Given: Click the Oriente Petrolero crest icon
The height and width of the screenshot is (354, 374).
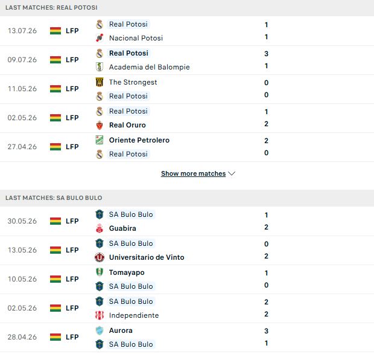Looking at the screenshot, I should (x=100, y=140).
